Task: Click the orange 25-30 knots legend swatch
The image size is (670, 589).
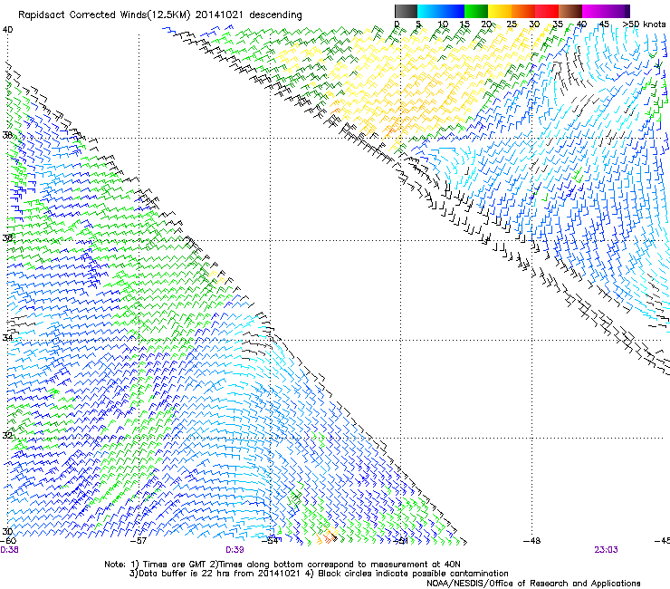Action: click(523, 11)
